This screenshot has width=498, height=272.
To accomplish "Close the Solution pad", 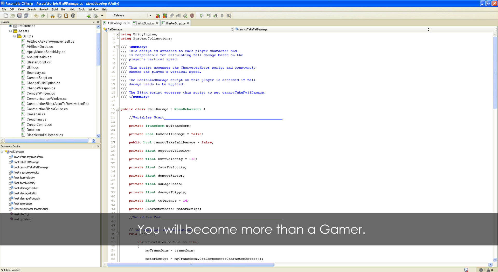I will click(x=98, y=22).
